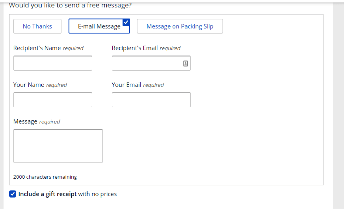Click the 'Your Name' label text
344x209 pixels.
tap(29, 85)
